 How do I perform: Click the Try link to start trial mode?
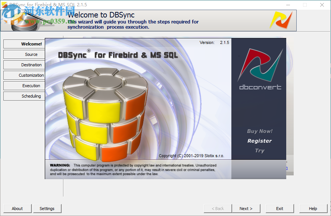[x=259, y=150]
